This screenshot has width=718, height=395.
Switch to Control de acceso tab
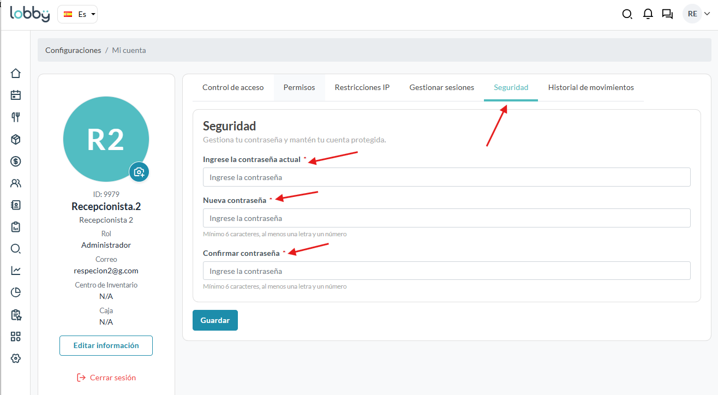click(x=233, y=87)
